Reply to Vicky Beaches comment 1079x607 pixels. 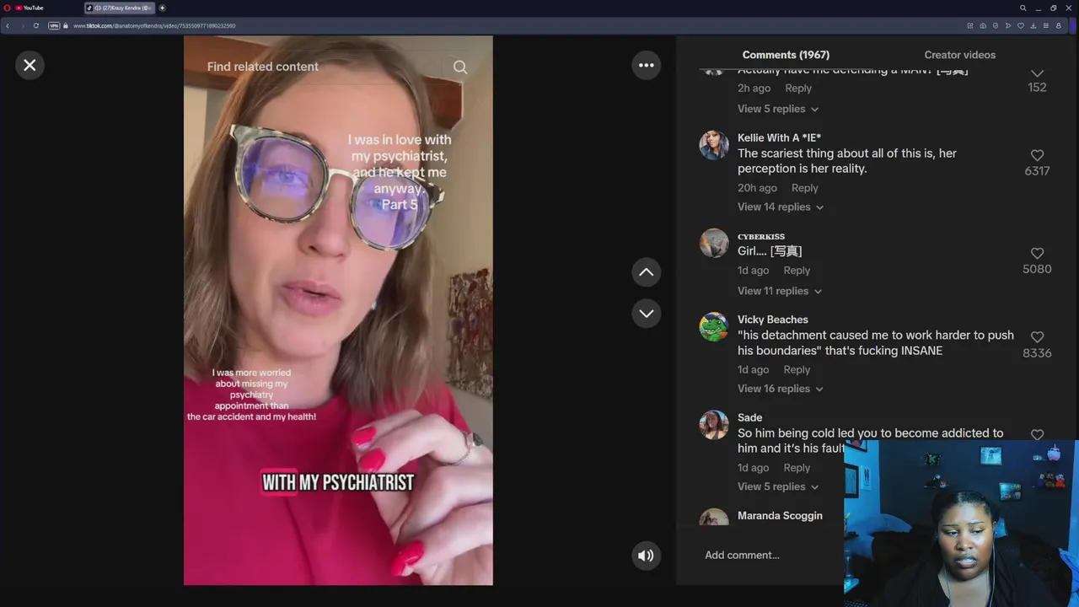pos(797,369)
